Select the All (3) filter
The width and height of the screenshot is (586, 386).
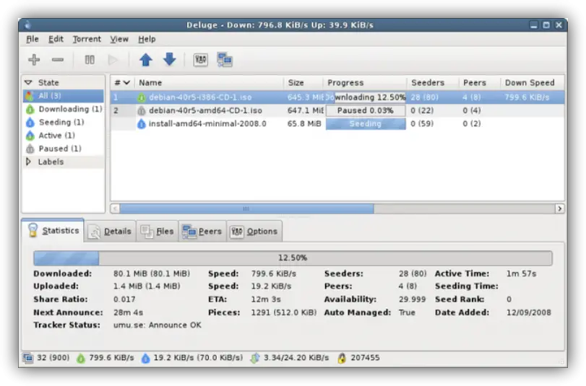click(63, 96)
